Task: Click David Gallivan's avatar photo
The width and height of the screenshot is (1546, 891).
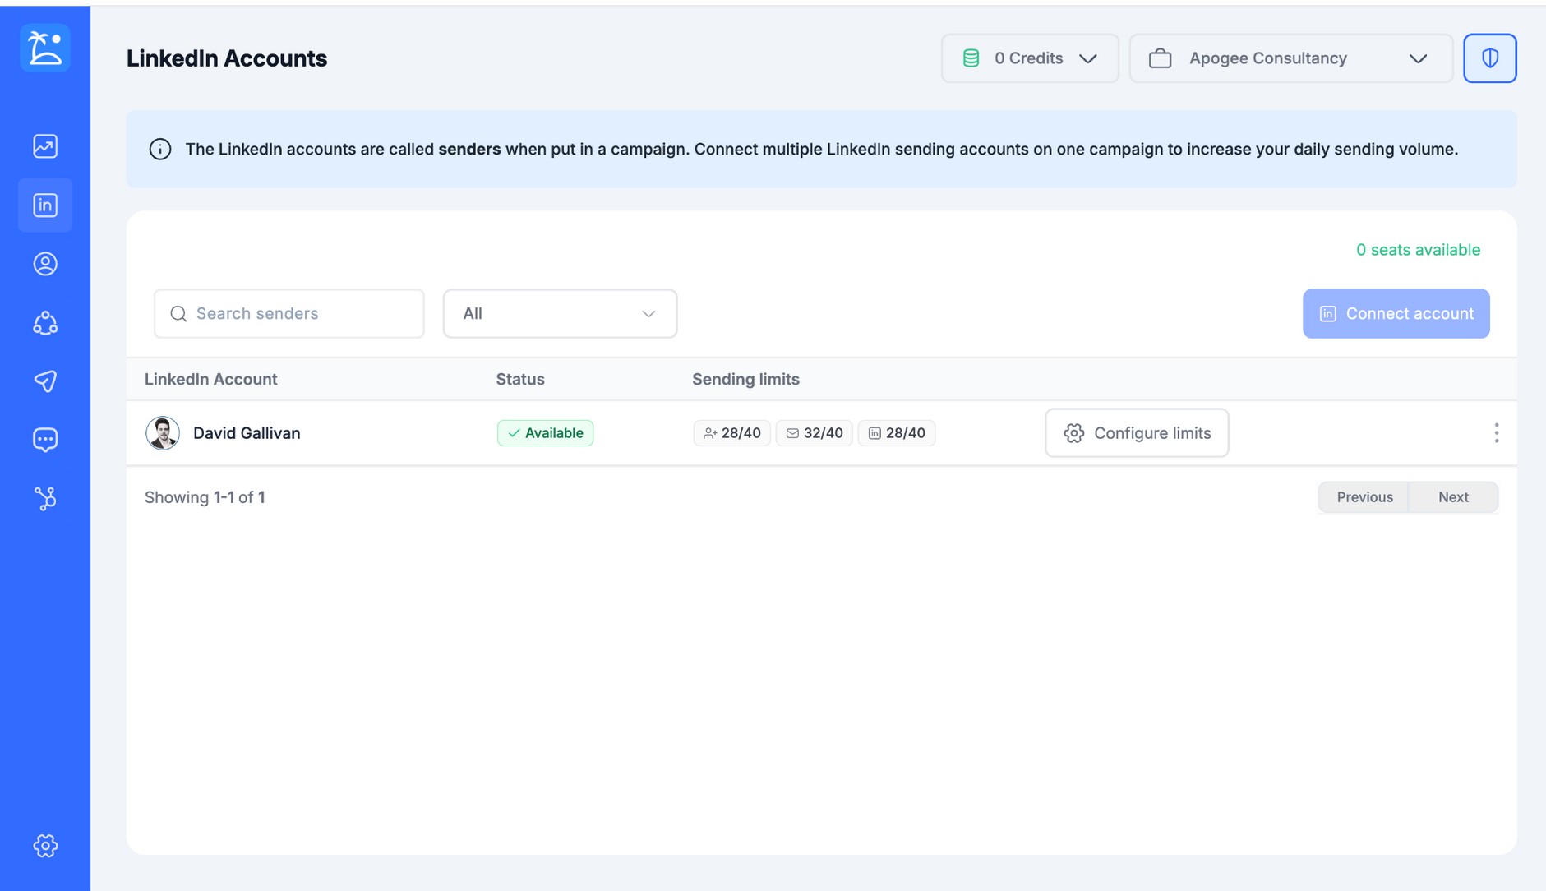Action: pos(163,433)
